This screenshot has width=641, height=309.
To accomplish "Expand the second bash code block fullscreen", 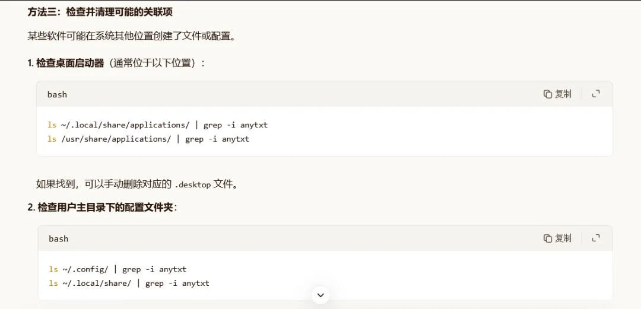I will pyautogui.click(x=596, y=238).
